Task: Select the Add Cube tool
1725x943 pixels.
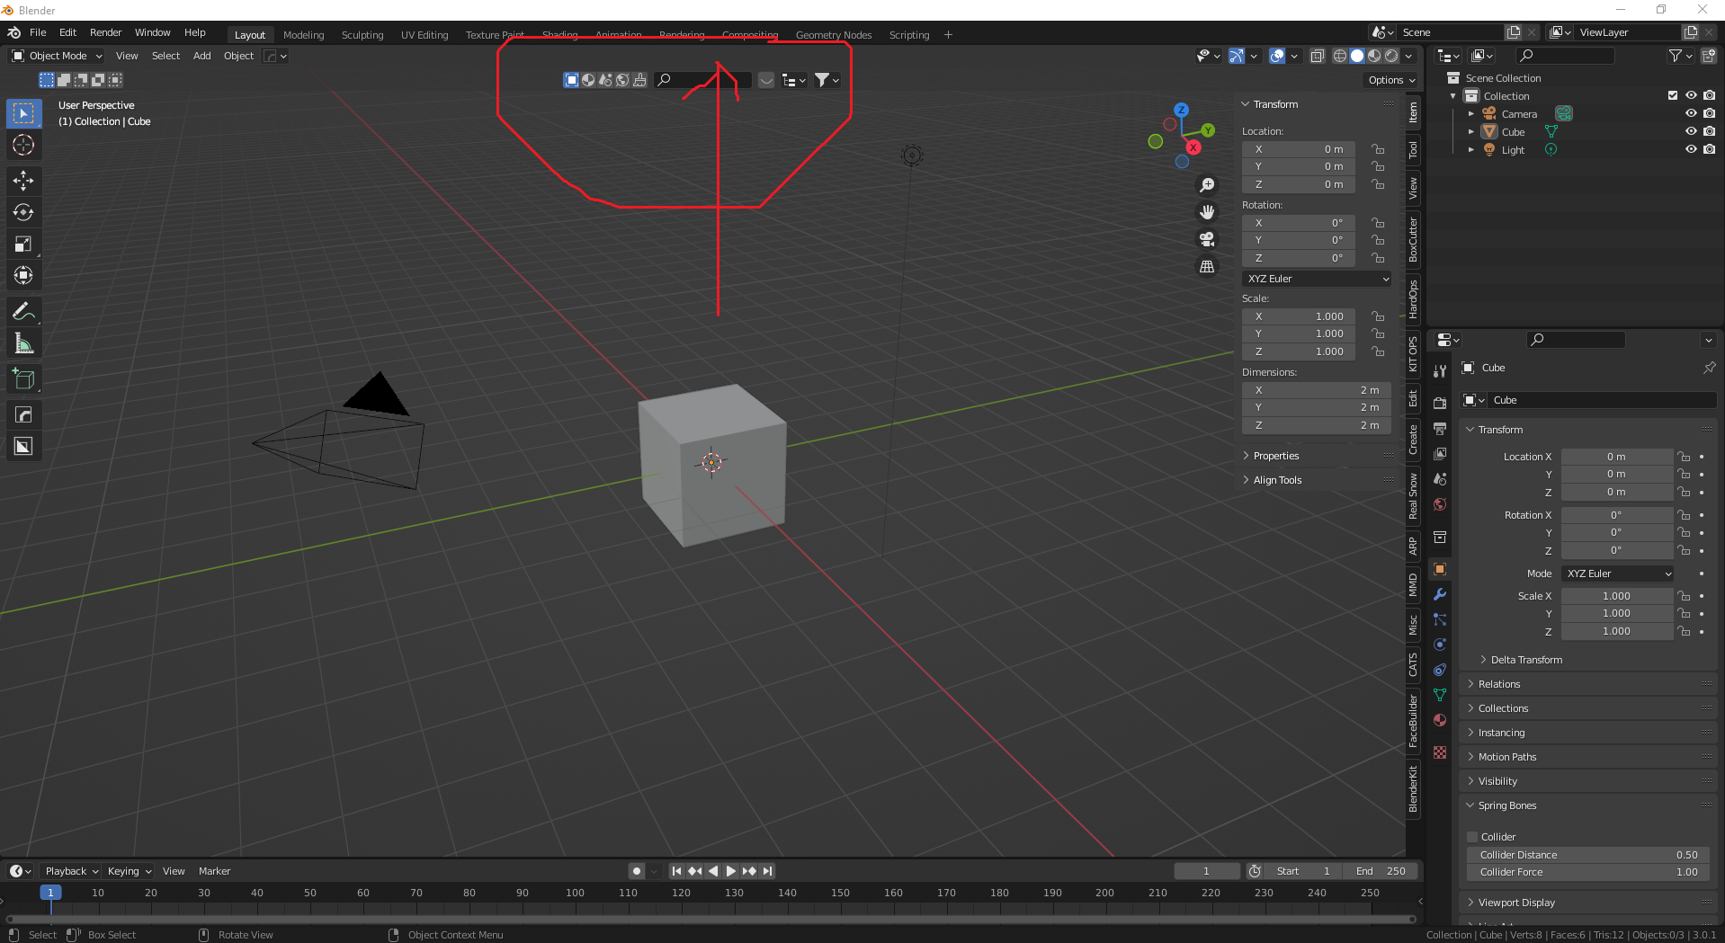Action: tap(23, 378)
